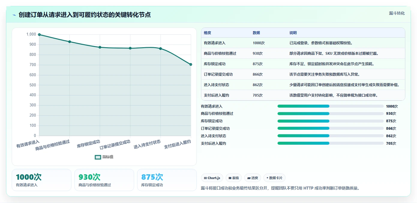This screenshot has height=203, width=417.
Task: Click the chart point for 支付后进入履约
Action: coord(191,64)
